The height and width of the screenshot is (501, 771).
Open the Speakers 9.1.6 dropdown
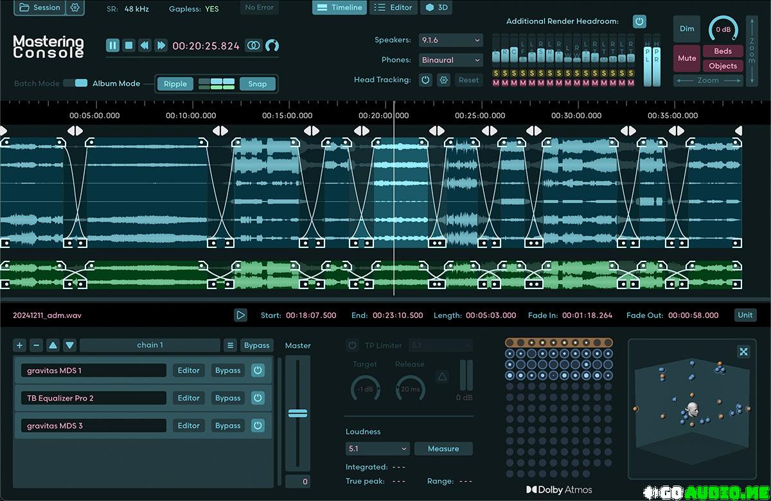click(x=450, y=40)
